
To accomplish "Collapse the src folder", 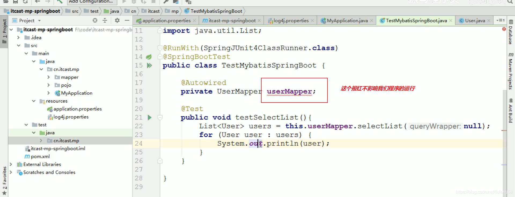I will pos(19,46).
